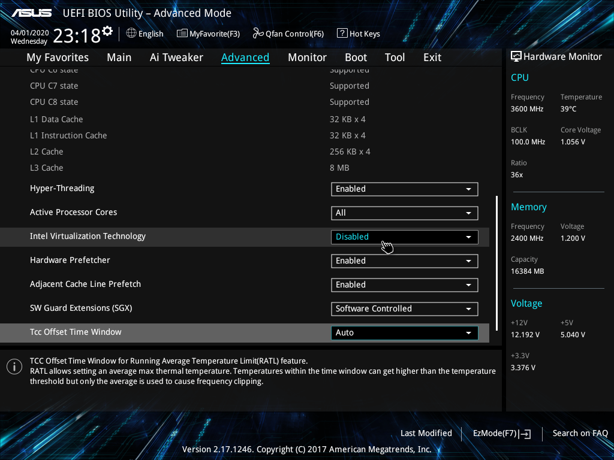Click the CPU frequency value 3600 MHz
Viewport: 614px width, 460px height.
[526, 109]
